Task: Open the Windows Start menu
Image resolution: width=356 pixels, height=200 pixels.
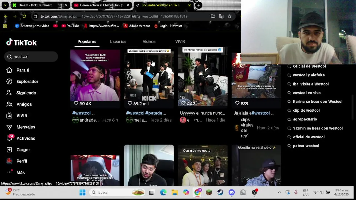Action: coord(82,192)
